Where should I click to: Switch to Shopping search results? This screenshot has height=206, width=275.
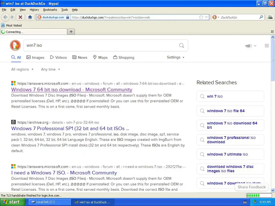pyautogui.click(x=124, y=57)
